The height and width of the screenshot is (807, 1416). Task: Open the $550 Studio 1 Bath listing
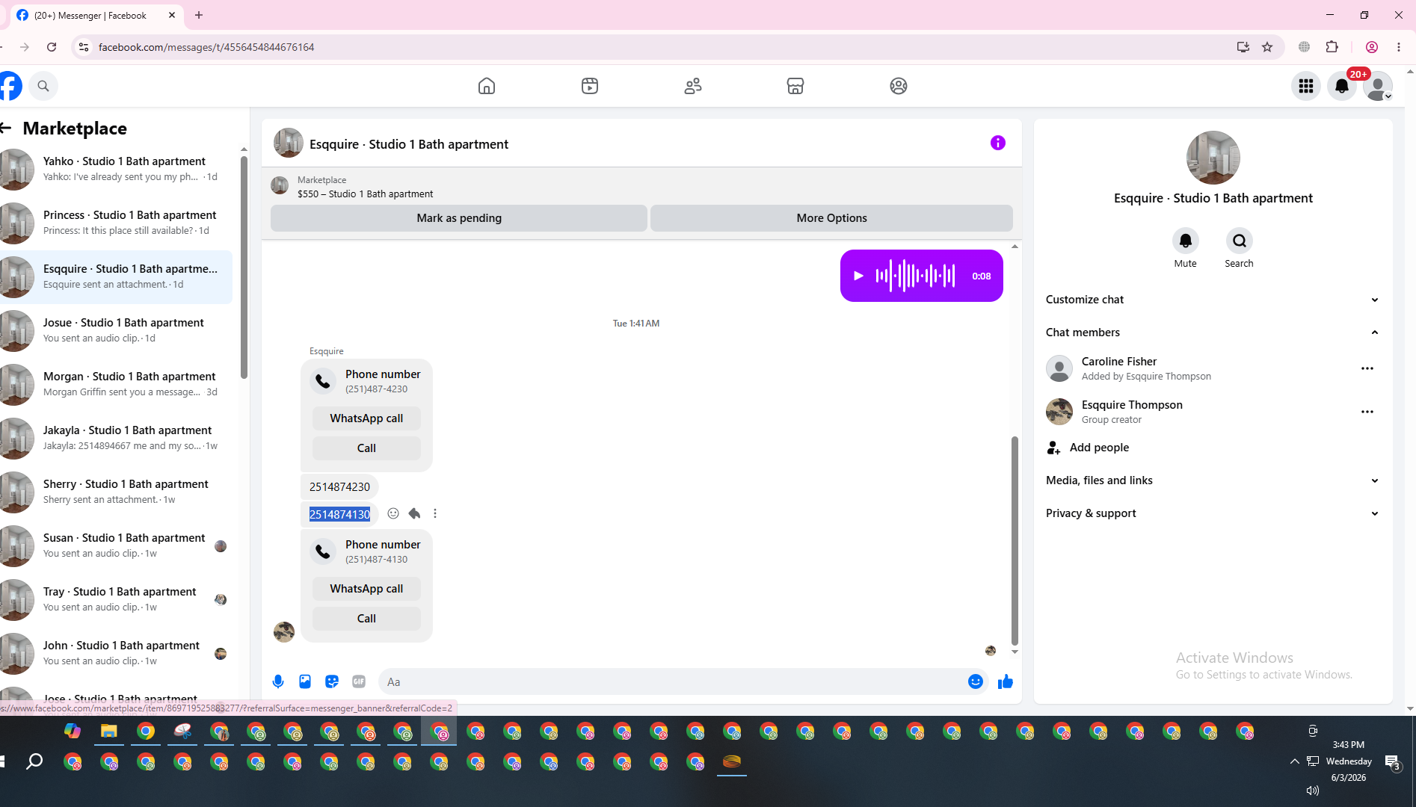(x=365, y=194)
